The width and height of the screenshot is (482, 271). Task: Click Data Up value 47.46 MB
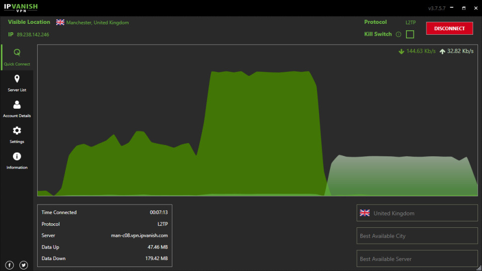click(x=158, y=247)
